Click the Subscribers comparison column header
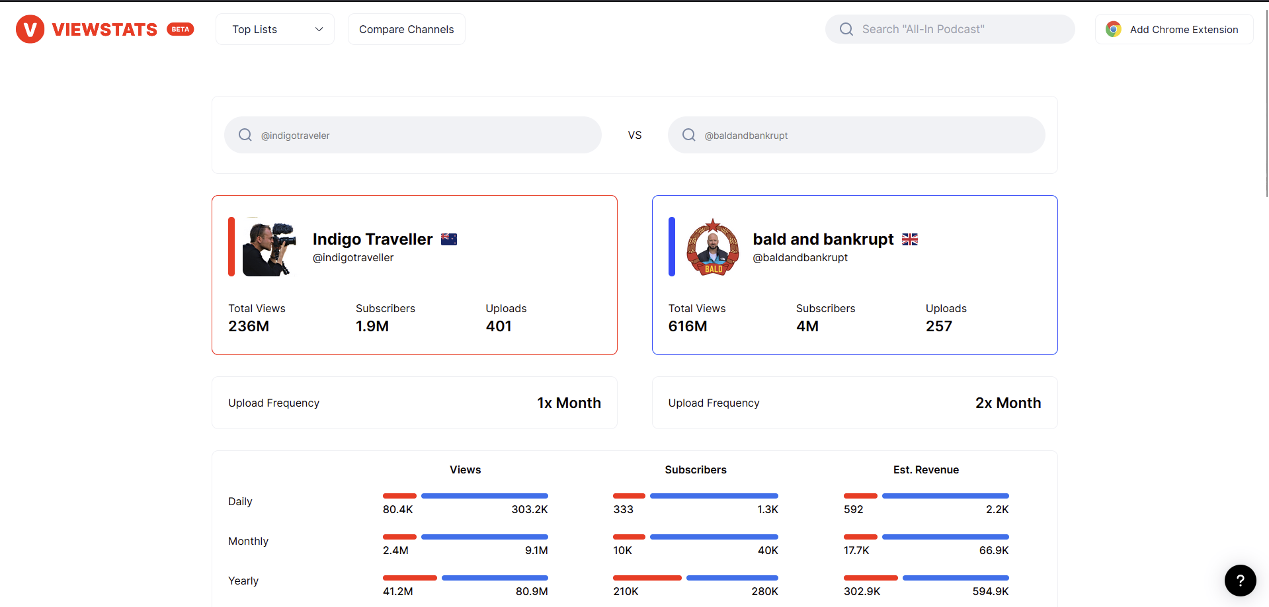This screenshot has width=1269, height=607. pos(696,469)
